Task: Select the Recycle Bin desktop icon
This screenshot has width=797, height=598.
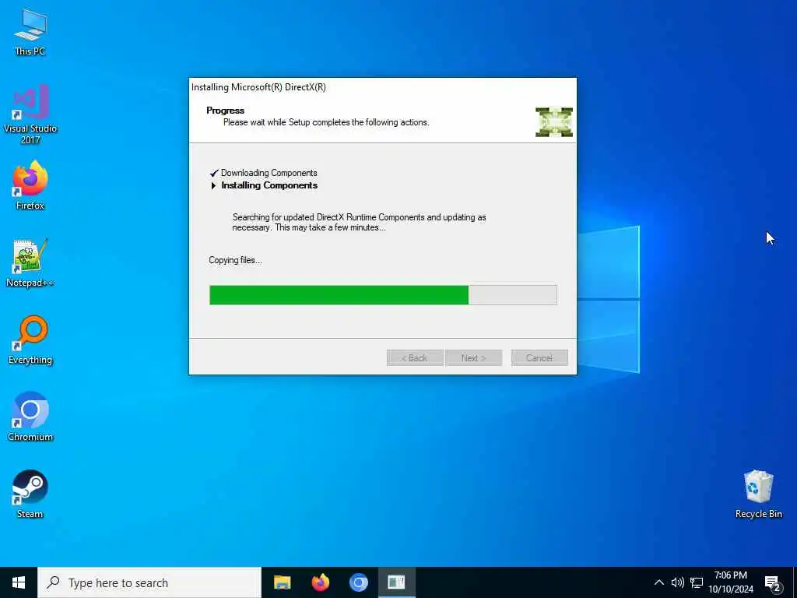Action: 758,494
